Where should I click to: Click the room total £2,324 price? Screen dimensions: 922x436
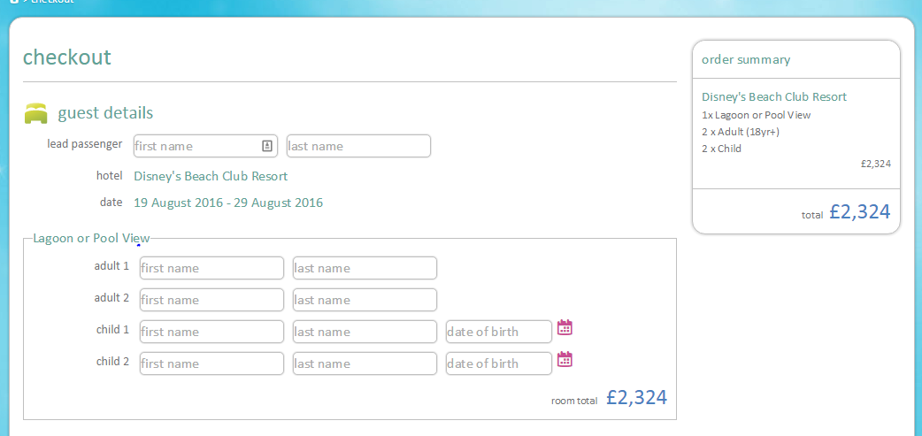pyautogui.click(x=636, y=398)
